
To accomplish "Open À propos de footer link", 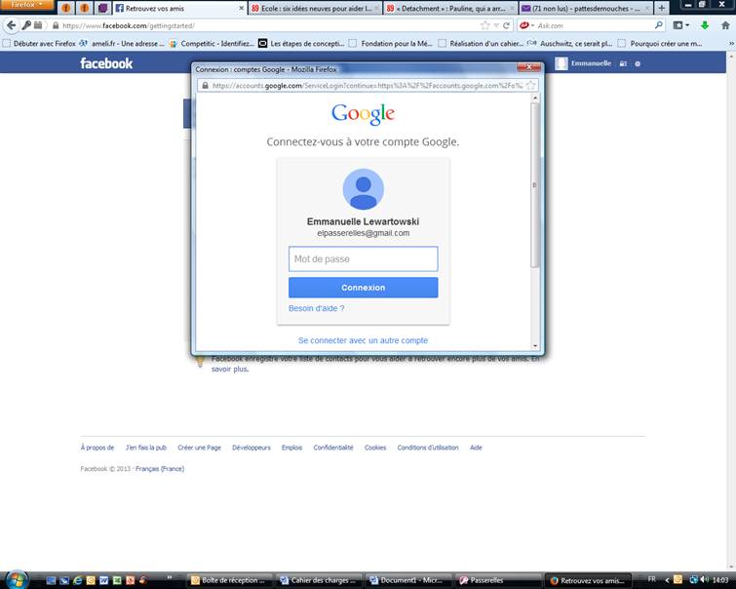I will click(97, 448).
